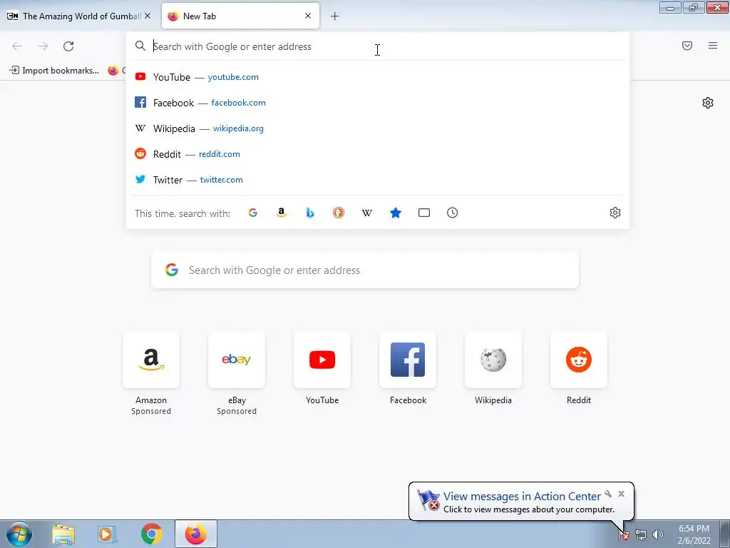Image resolution: width=730 pixels, height=548 pixels.
Task: Open Google Chrome from taskbar
Action: pyautogui.click(x=151, y=534)
